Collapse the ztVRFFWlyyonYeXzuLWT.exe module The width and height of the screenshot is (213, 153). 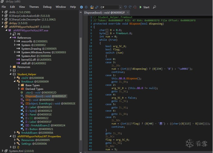[6, 30]
